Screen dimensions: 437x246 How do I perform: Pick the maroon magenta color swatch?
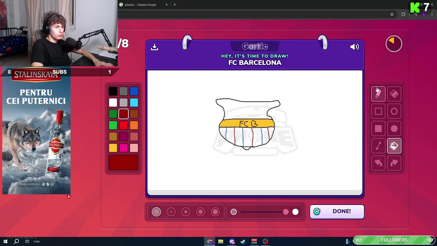click(x=124, y=137)
